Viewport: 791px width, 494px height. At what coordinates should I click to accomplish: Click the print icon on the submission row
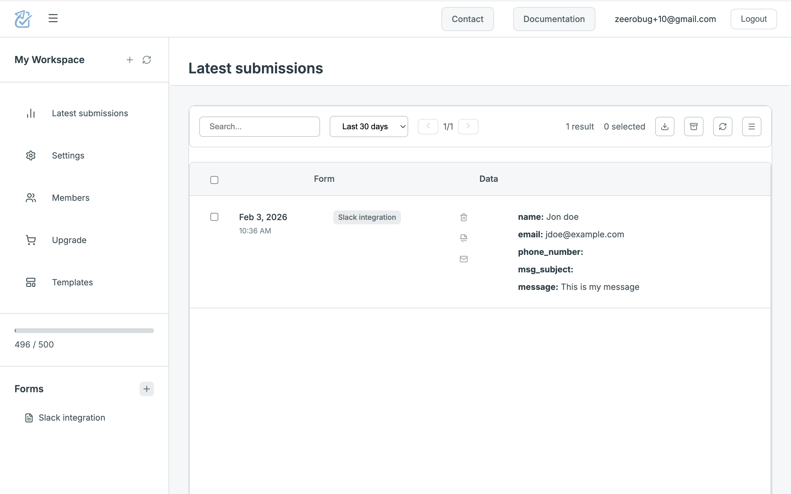click(463, 238)
